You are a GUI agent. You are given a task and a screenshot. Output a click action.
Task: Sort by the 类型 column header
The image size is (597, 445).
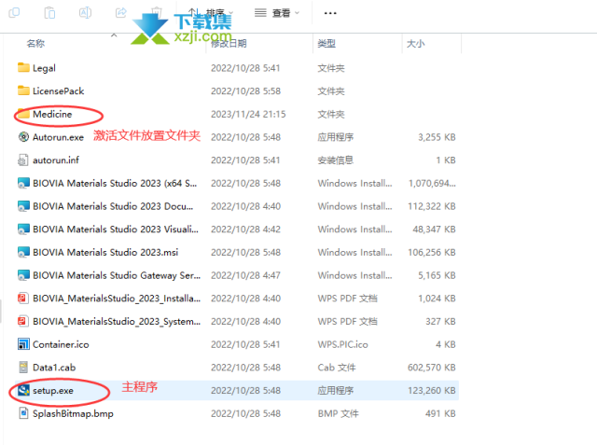pos(326,44)
